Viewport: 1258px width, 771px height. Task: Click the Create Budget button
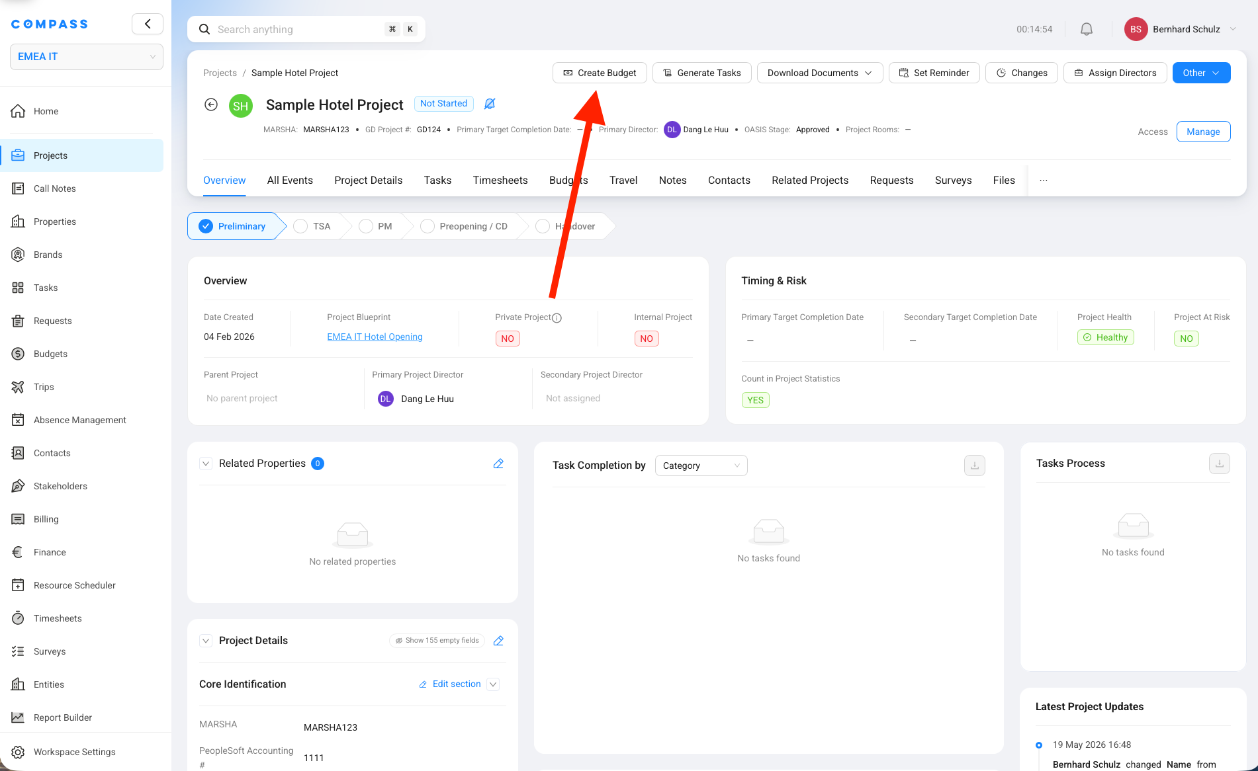(x=600, y=73)
